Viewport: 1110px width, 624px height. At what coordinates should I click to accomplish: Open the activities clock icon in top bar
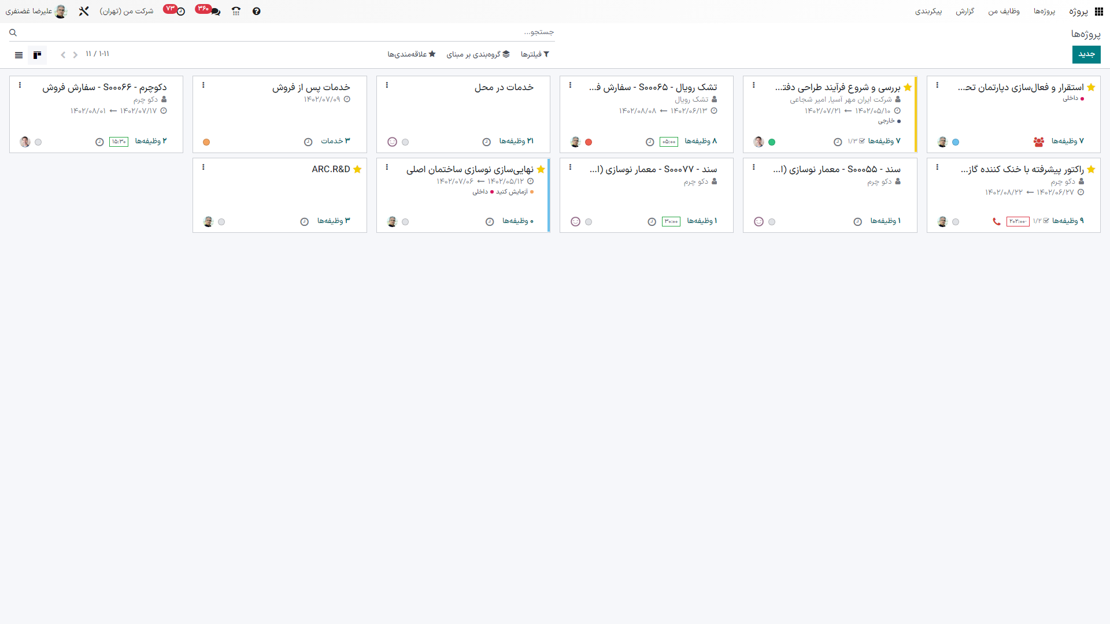tap(180, 12)
